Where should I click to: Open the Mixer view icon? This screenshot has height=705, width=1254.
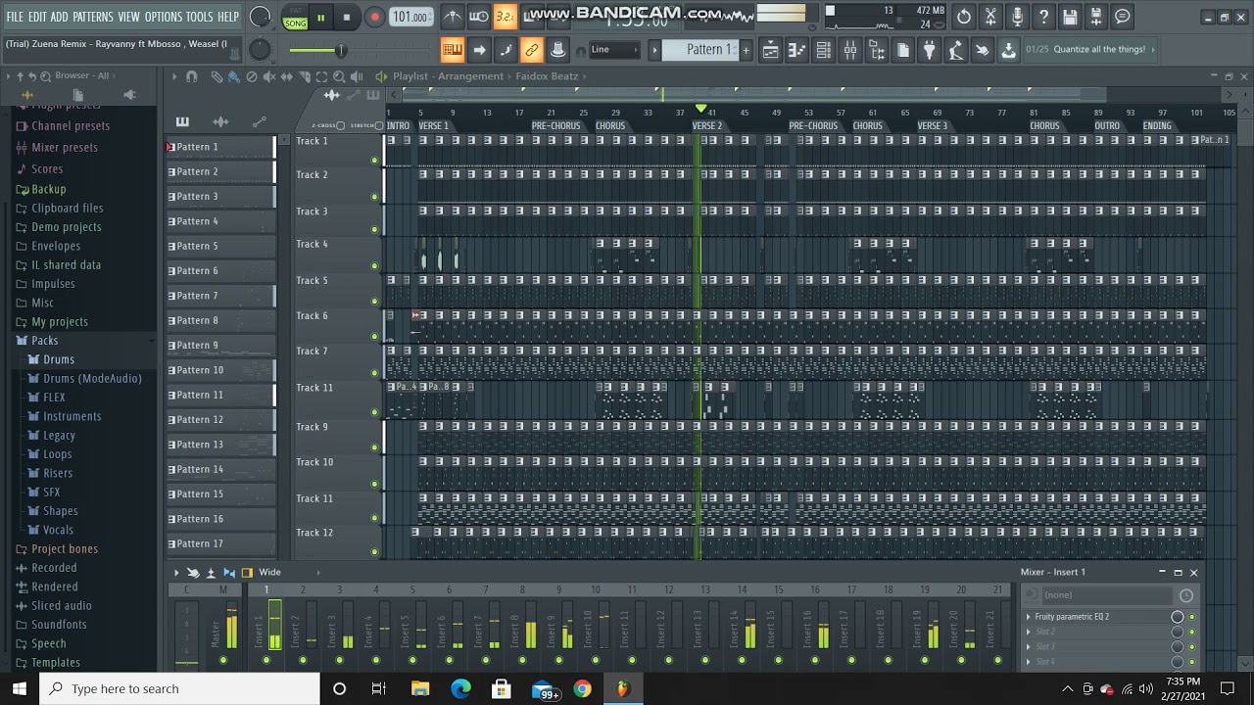850,50
